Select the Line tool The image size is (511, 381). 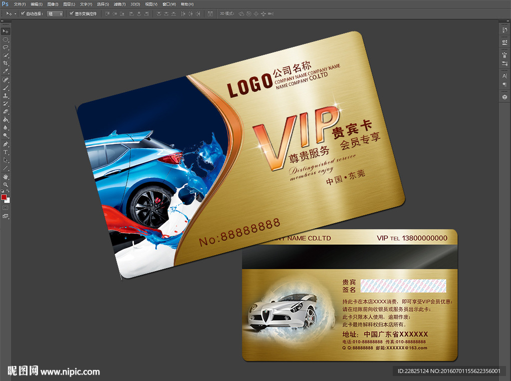point(5,168)
